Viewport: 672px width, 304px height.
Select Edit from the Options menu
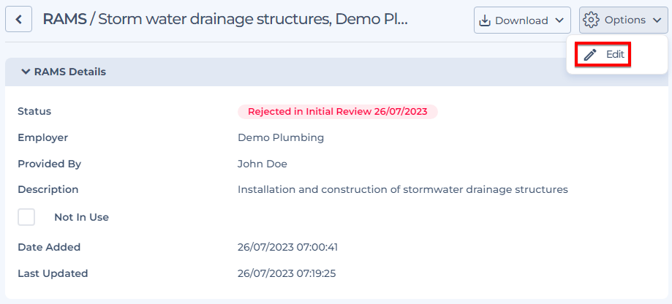point(603,54)
